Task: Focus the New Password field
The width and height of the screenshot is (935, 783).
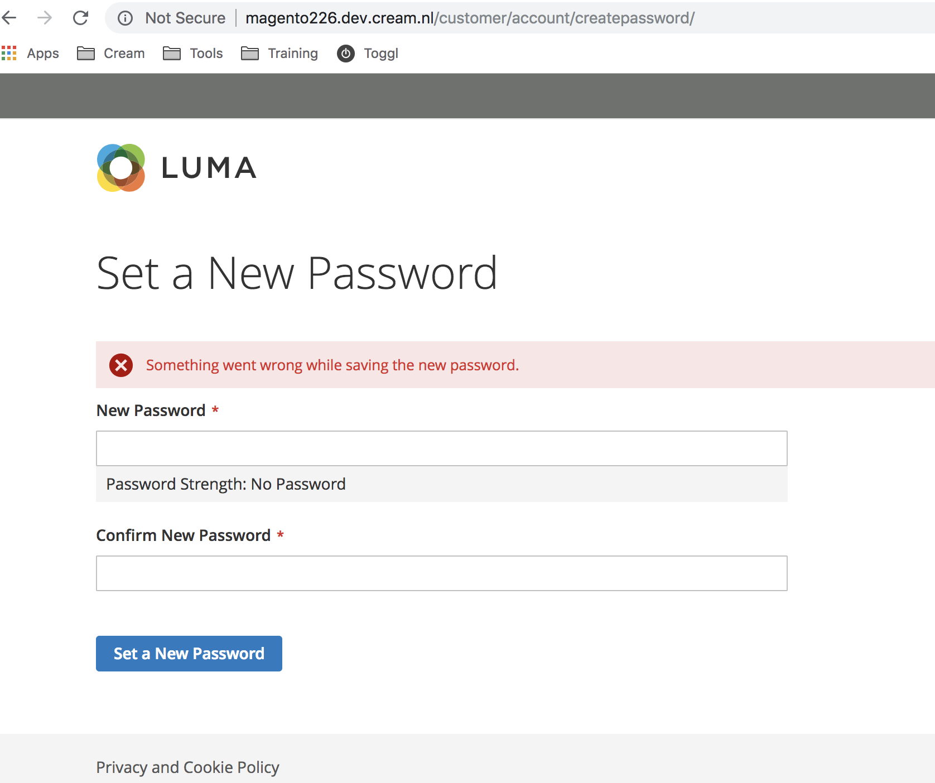Action: [442, 448]
